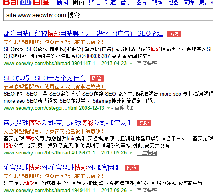Open result 乐宝足球博彩网【官网】

pos(62,168)
